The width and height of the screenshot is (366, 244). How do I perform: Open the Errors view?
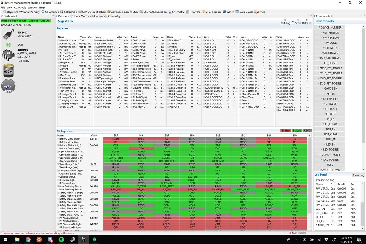(x=260, y=12)
